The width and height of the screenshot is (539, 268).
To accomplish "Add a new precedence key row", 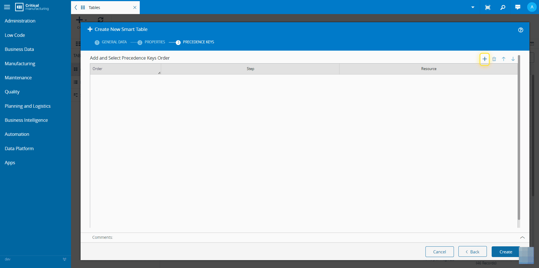I will coord(485,59).
